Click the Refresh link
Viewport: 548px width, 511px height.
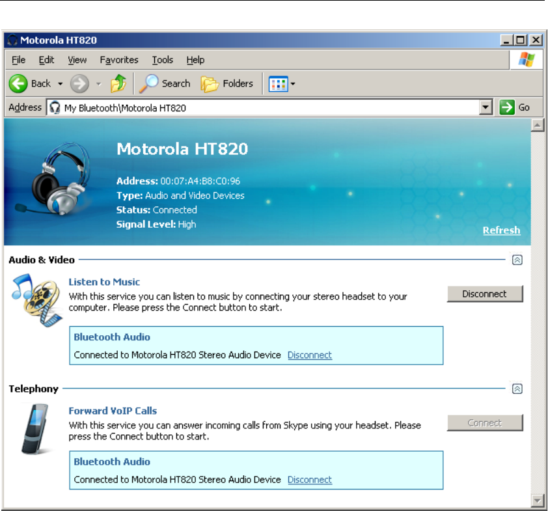[502, 230]
